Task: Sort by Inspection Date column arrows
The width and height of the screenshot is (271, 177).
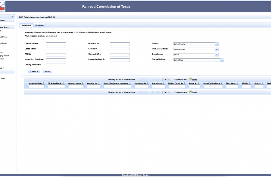Action: [44, 83]
